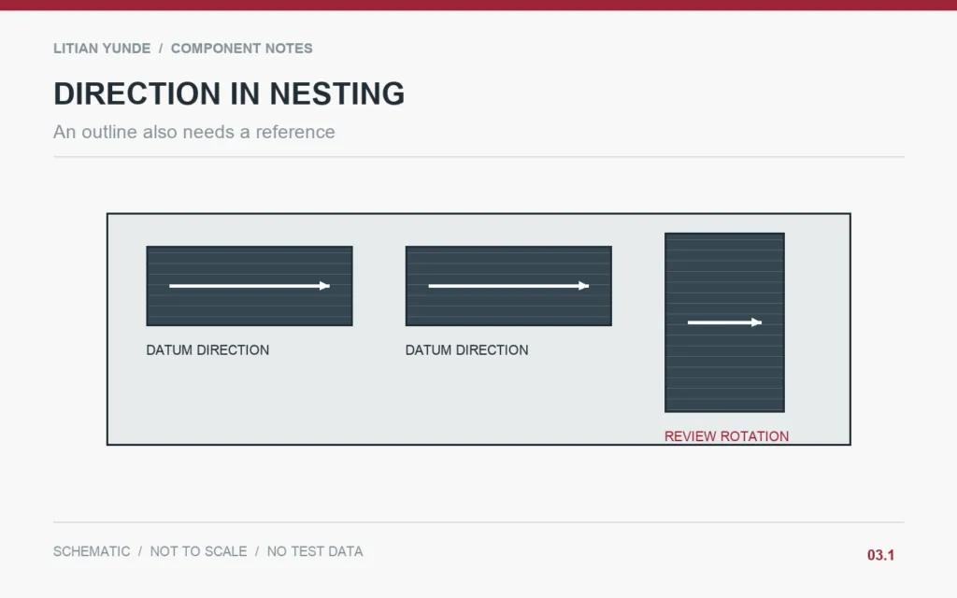Image resolution: width=957 pixels, height=598 pixels.
Task: Select the tall rotated panel above "REVIEW ROTATION"
Action: click(x=724, y=322)
